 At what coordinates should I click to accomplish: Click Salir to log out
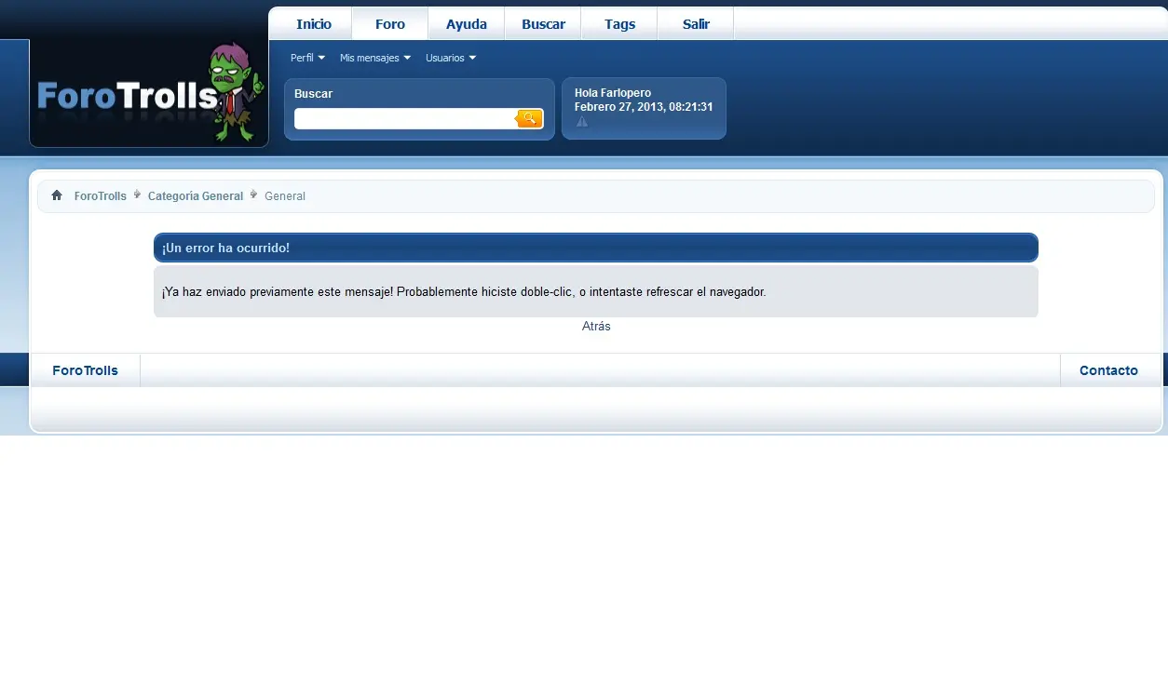point(696,24)
